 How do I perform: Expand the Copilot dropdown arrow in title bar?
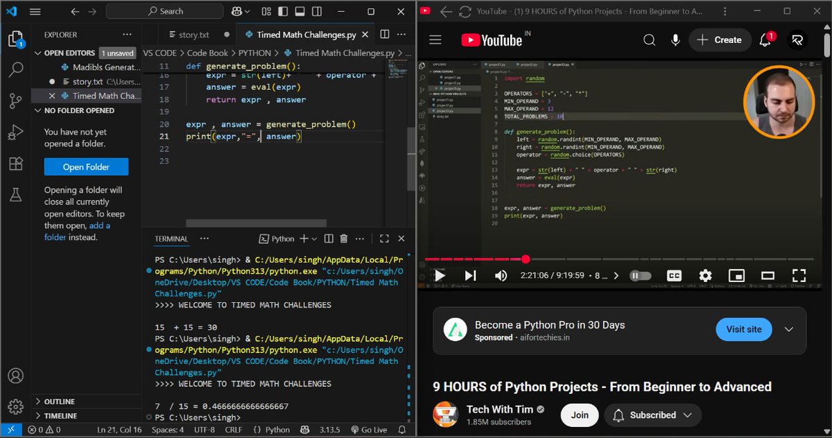pos(246,12)
